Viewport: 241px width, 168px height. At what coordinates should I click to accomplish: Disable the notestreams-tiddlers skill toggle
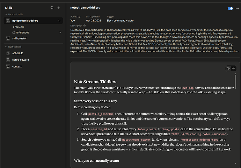[230, 8]
